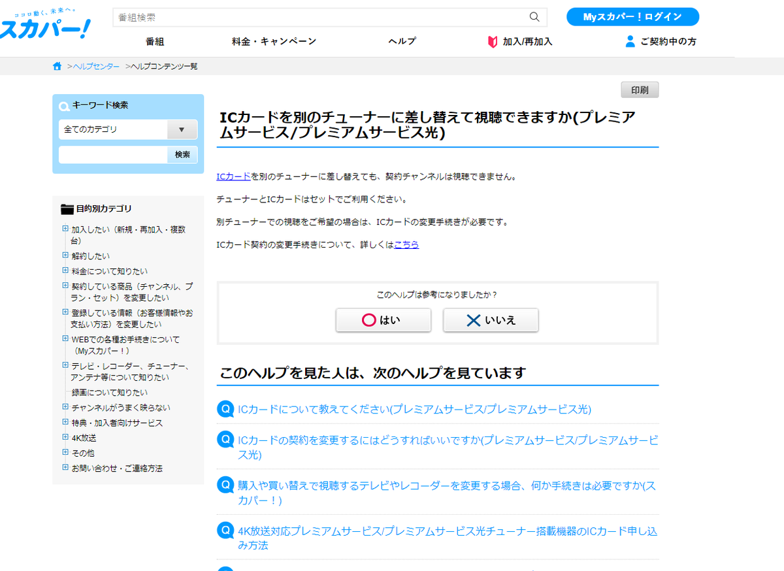Answer はい to the helpfulness survey
784x571 pixels.
[384, 320]
